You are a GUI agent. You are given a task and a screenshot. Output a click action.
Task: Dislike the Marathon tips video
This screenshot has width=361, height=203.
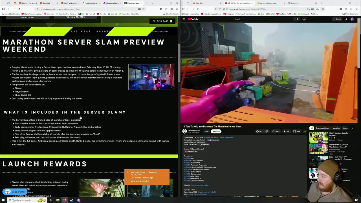(267, 131)
